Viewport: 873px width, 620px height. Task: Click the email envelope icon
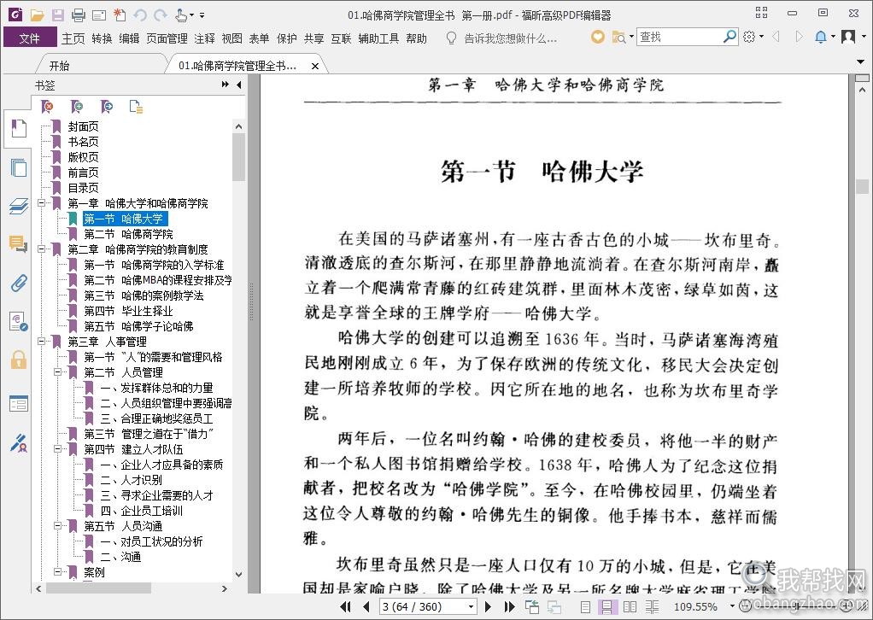click(99, 15)
